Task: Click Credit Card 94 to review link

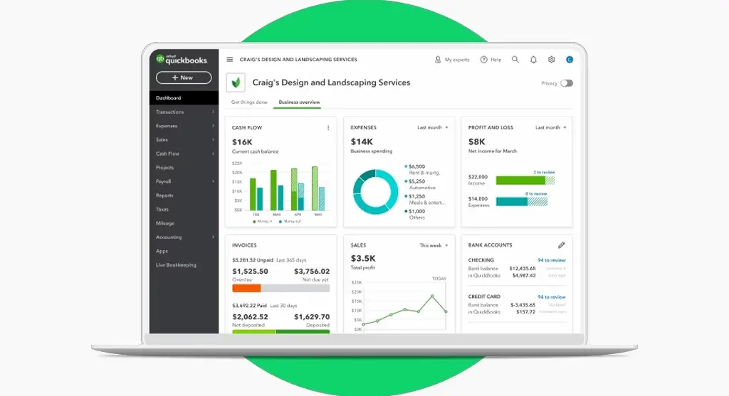Action: 552,296
